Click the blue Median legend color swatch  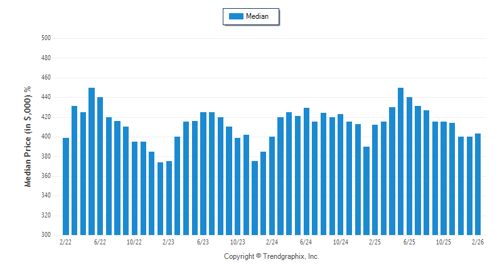point(236,17)
